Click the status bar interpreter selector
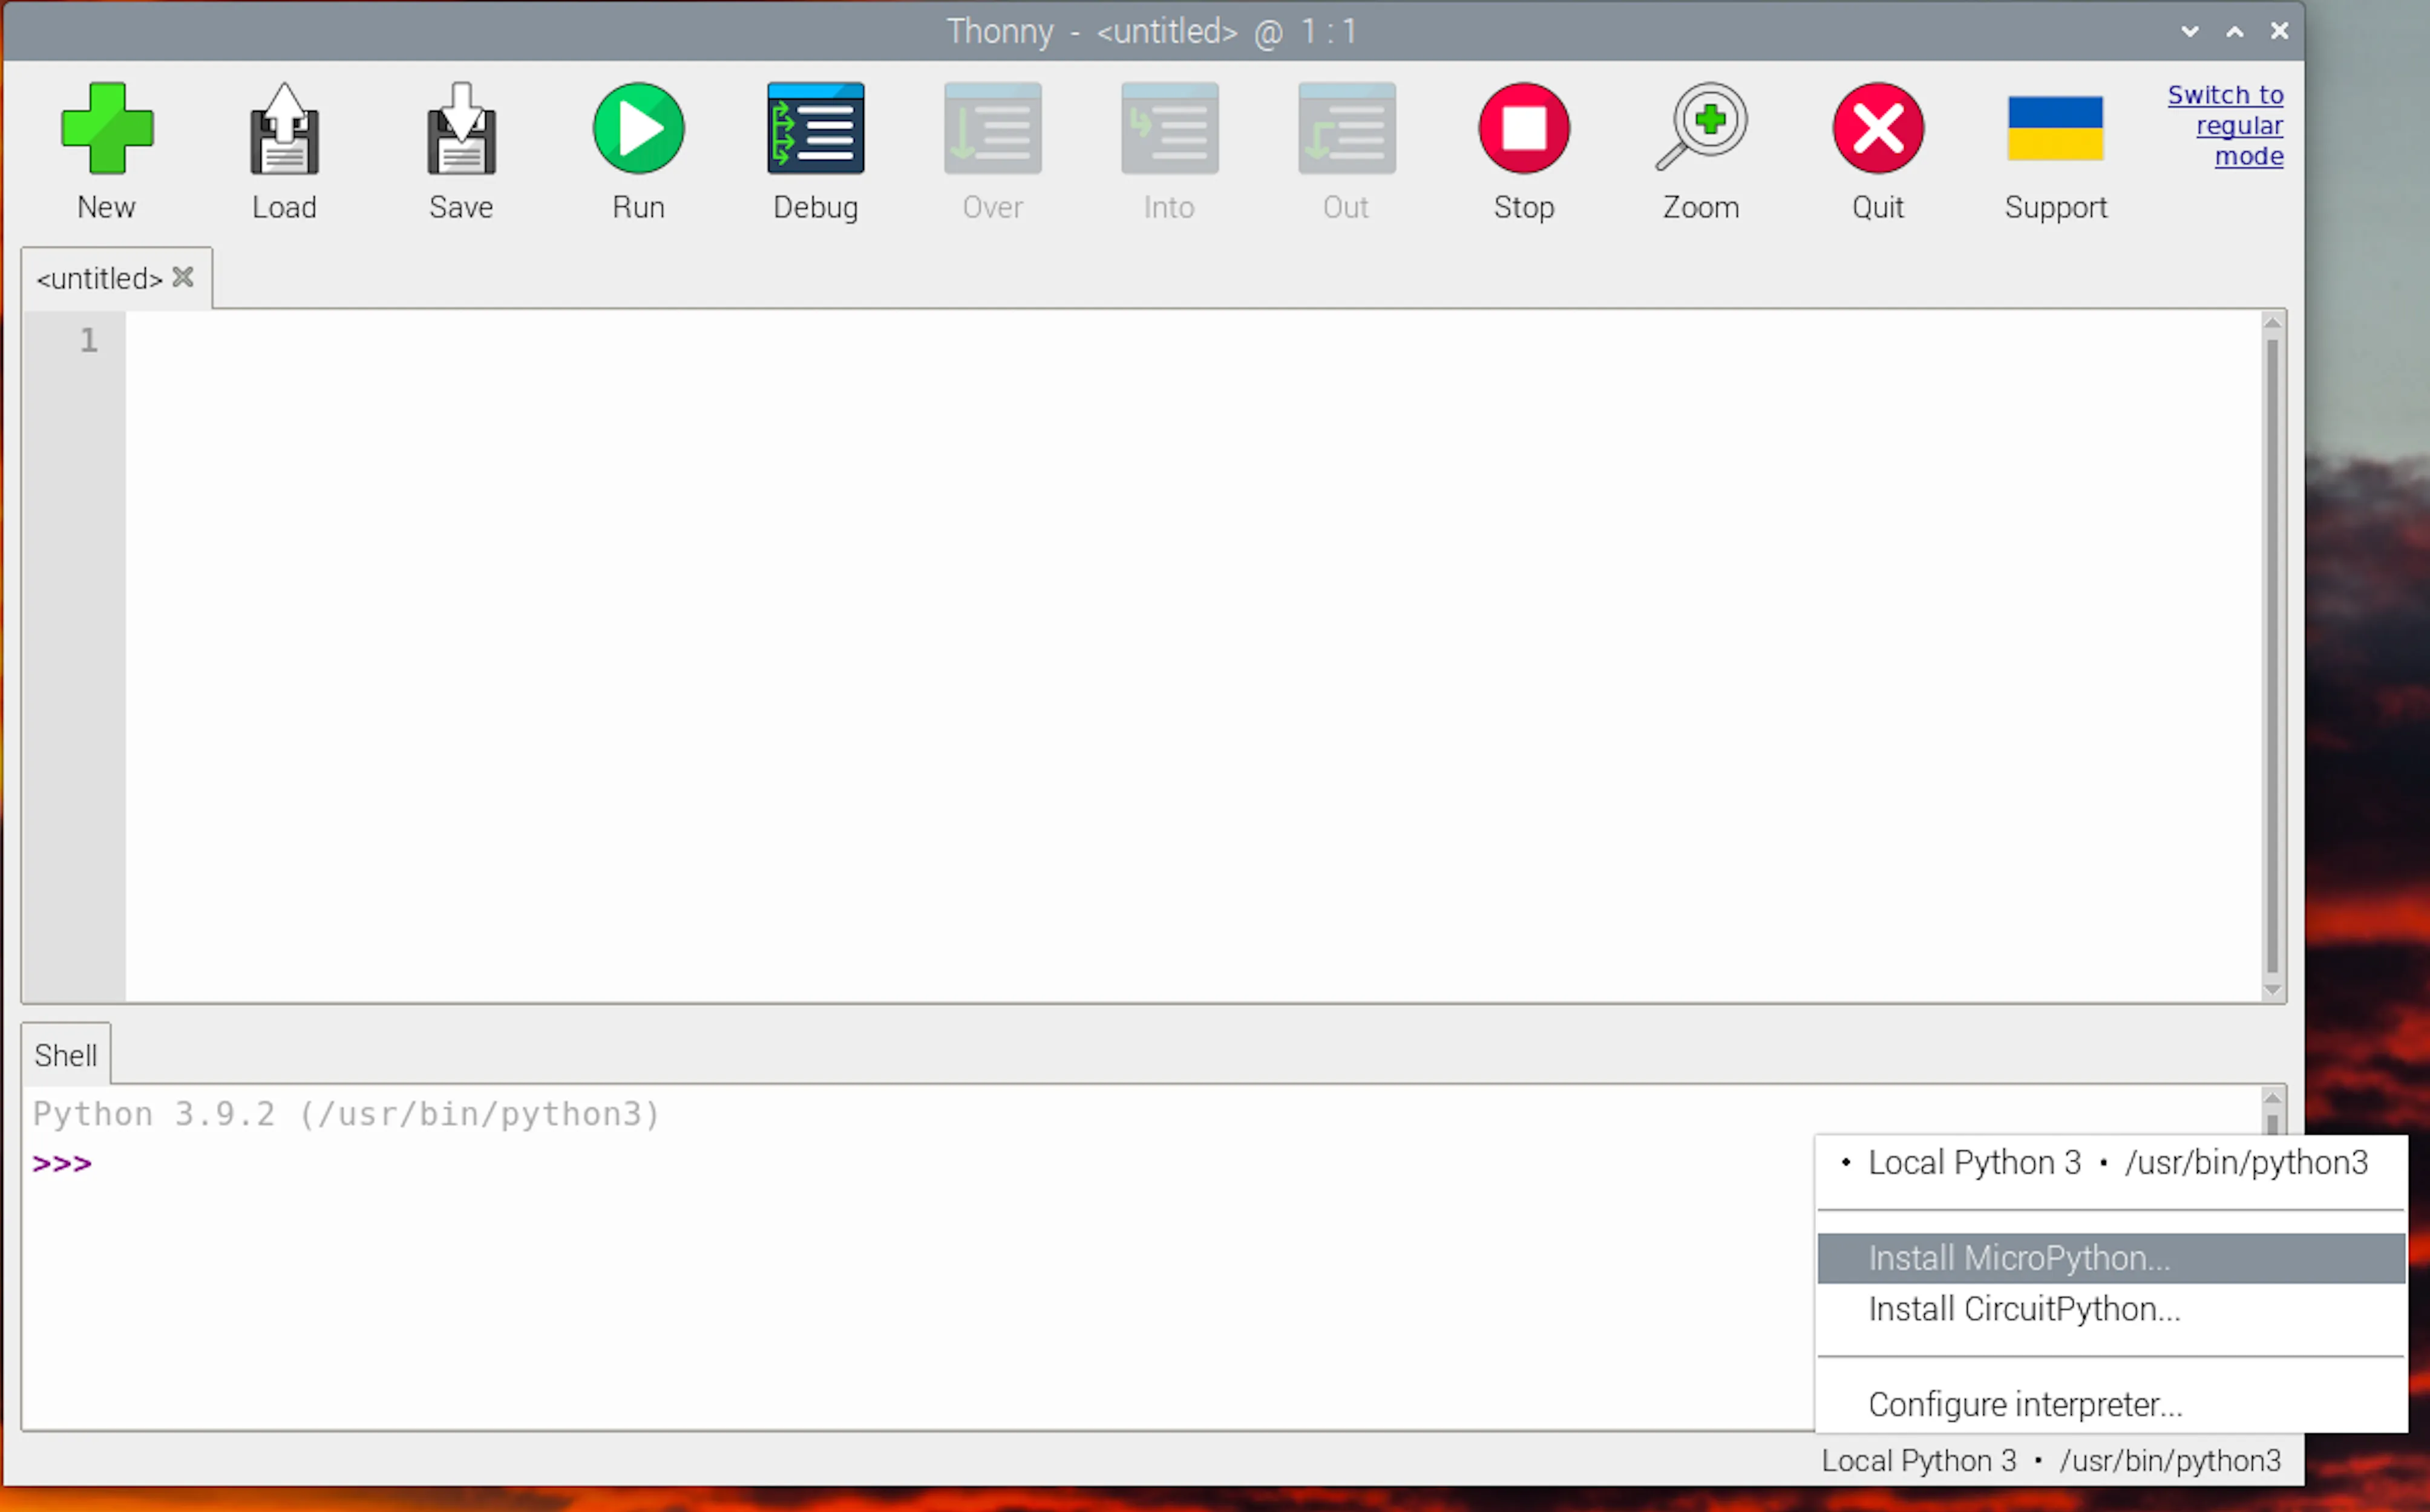The height and width of the screenshot is (1512, 2430). 2051,1461
